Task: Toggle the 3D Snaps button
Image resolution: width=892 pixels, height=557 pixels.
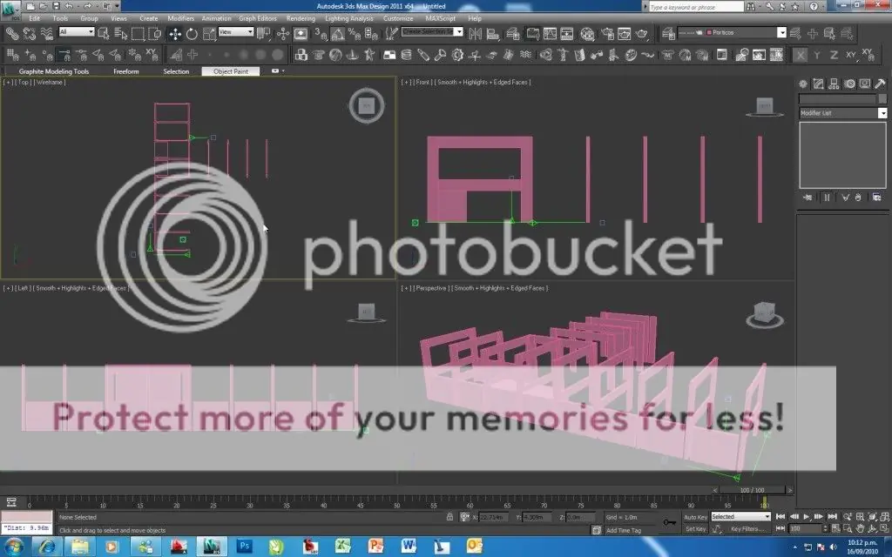Action: pyautogui.click(x=321, y=34)
